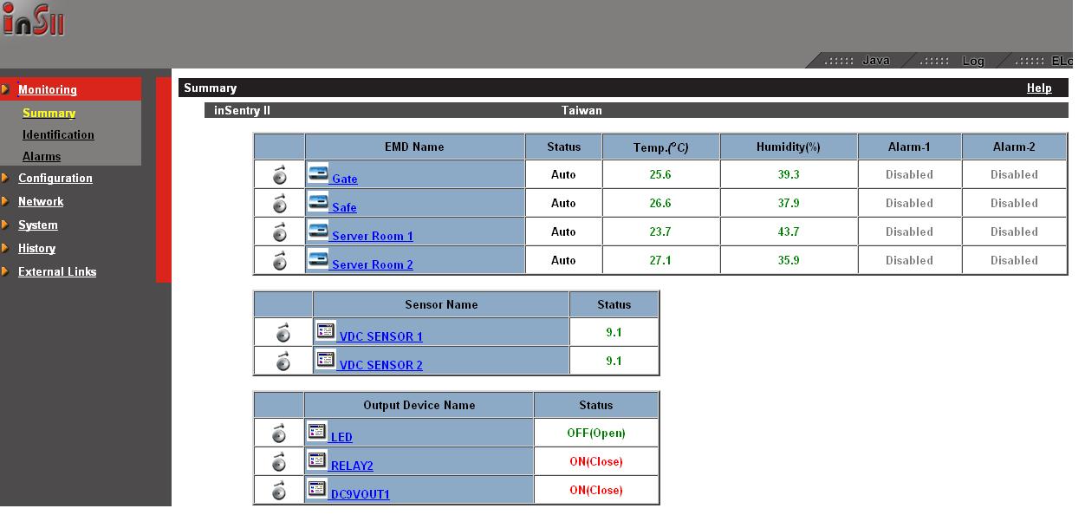Click the round indicator icon in DC9VOUT1 row
Image resolution: width=1085 pixels, height=515 pixels.
point(279,491)
